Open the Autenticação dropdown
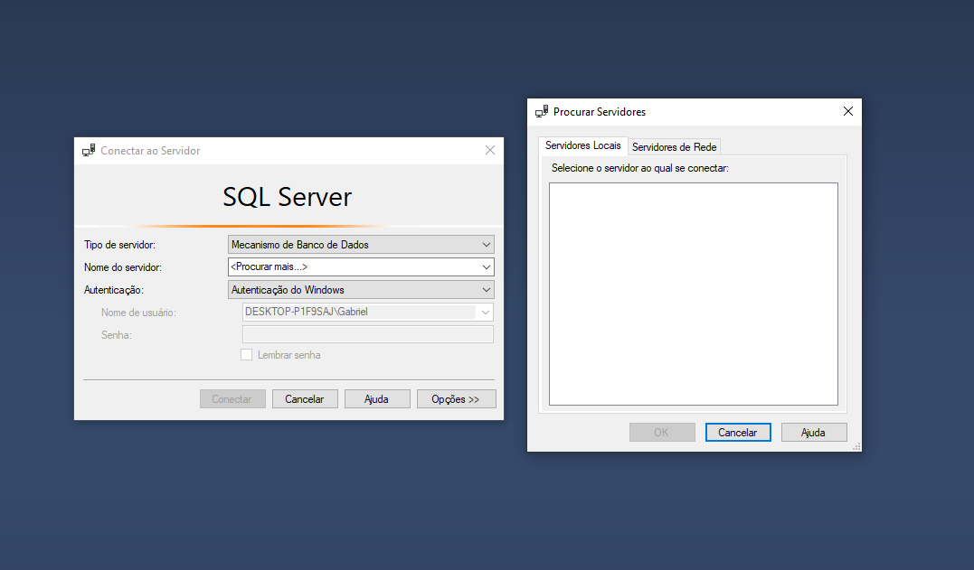 pos(361,290)
